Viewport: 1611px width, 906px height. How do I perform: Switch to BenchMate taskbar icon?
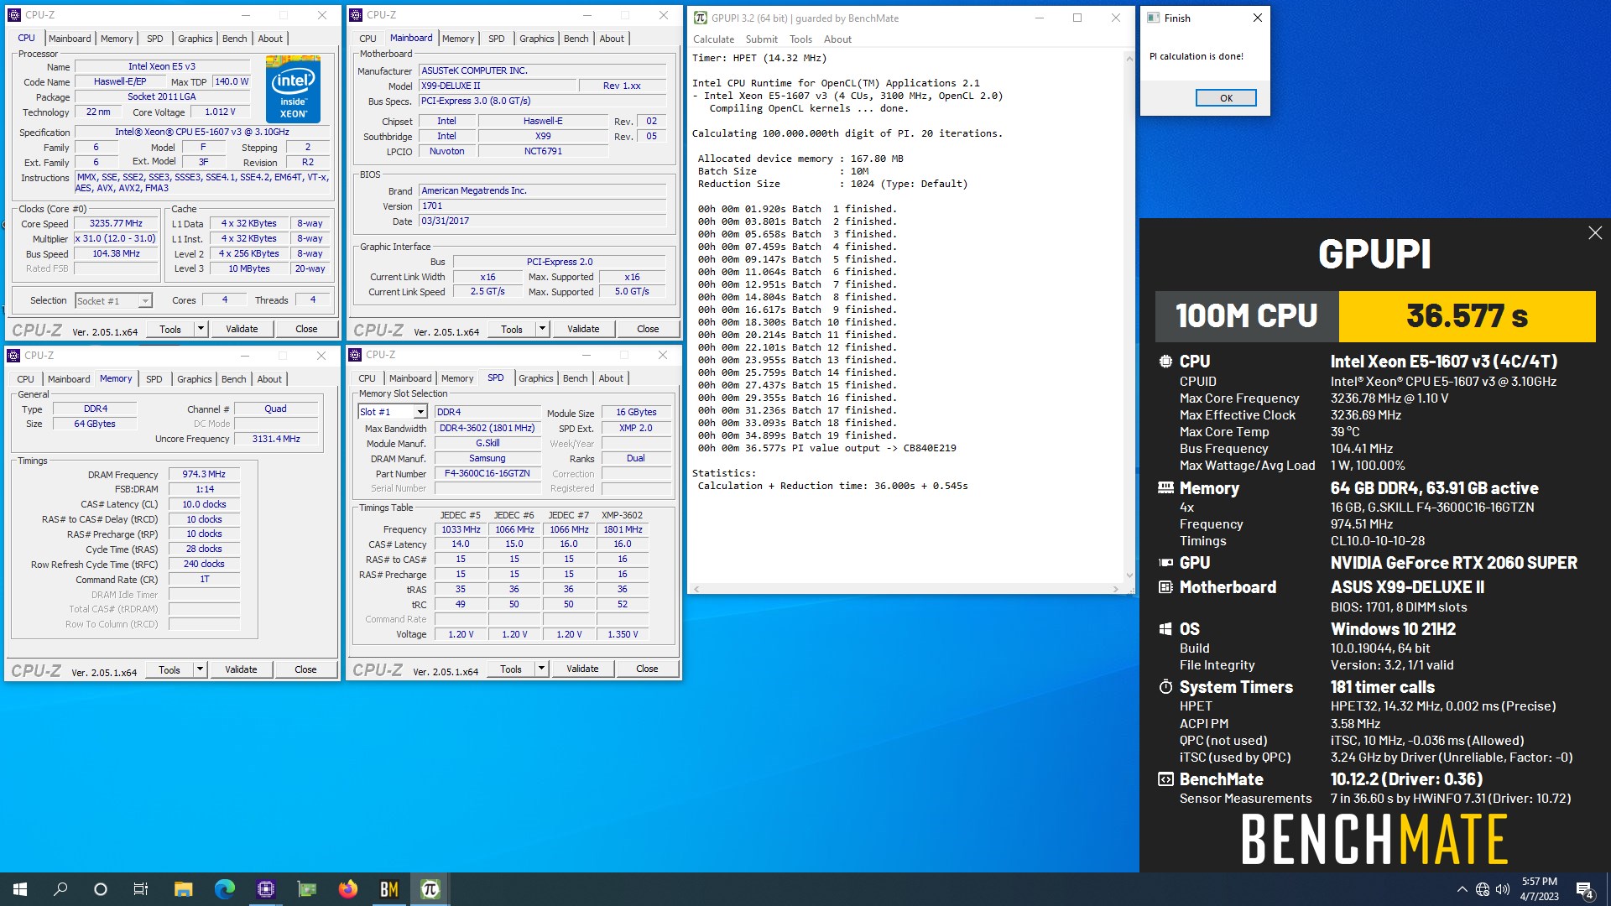click(389, 889)
